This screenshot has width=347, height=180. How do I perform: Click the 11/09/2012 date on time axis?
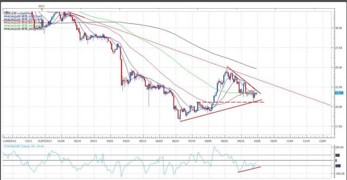click(10, 141)
